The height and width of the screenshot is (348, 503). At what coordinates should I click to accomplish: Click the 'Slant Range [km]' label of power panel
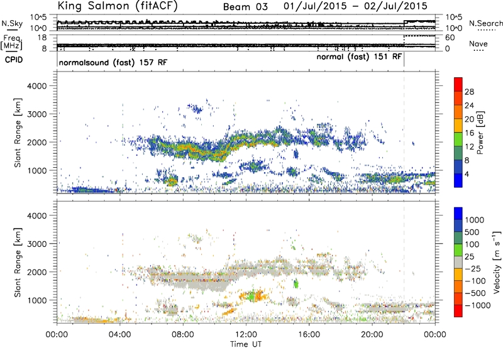(x=18, y=133)
